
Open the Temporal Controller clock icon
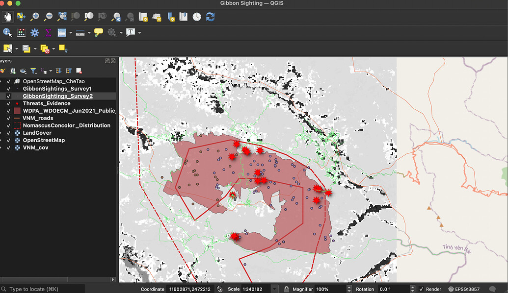[x=196, y=17]
